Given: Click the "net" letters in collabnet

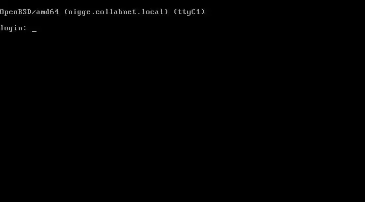Looking at the screenshot, I should (130, 12).
